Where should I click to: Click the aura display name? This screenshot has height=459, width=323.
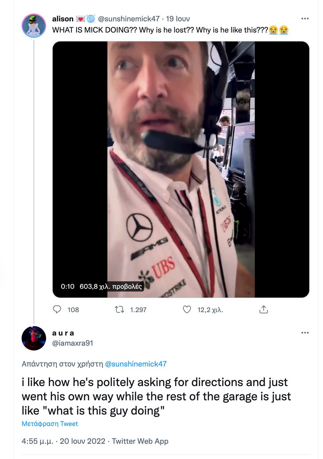point(63,333)
